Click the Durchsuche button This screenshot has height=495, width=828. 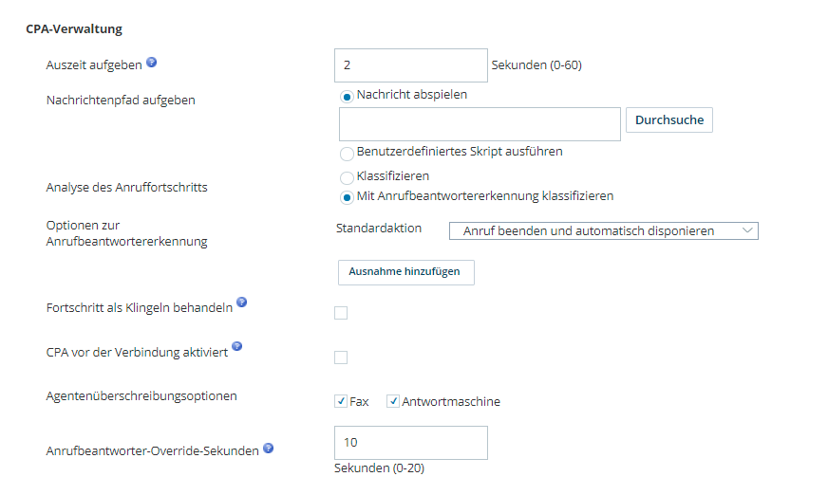(x=669, y=120)
